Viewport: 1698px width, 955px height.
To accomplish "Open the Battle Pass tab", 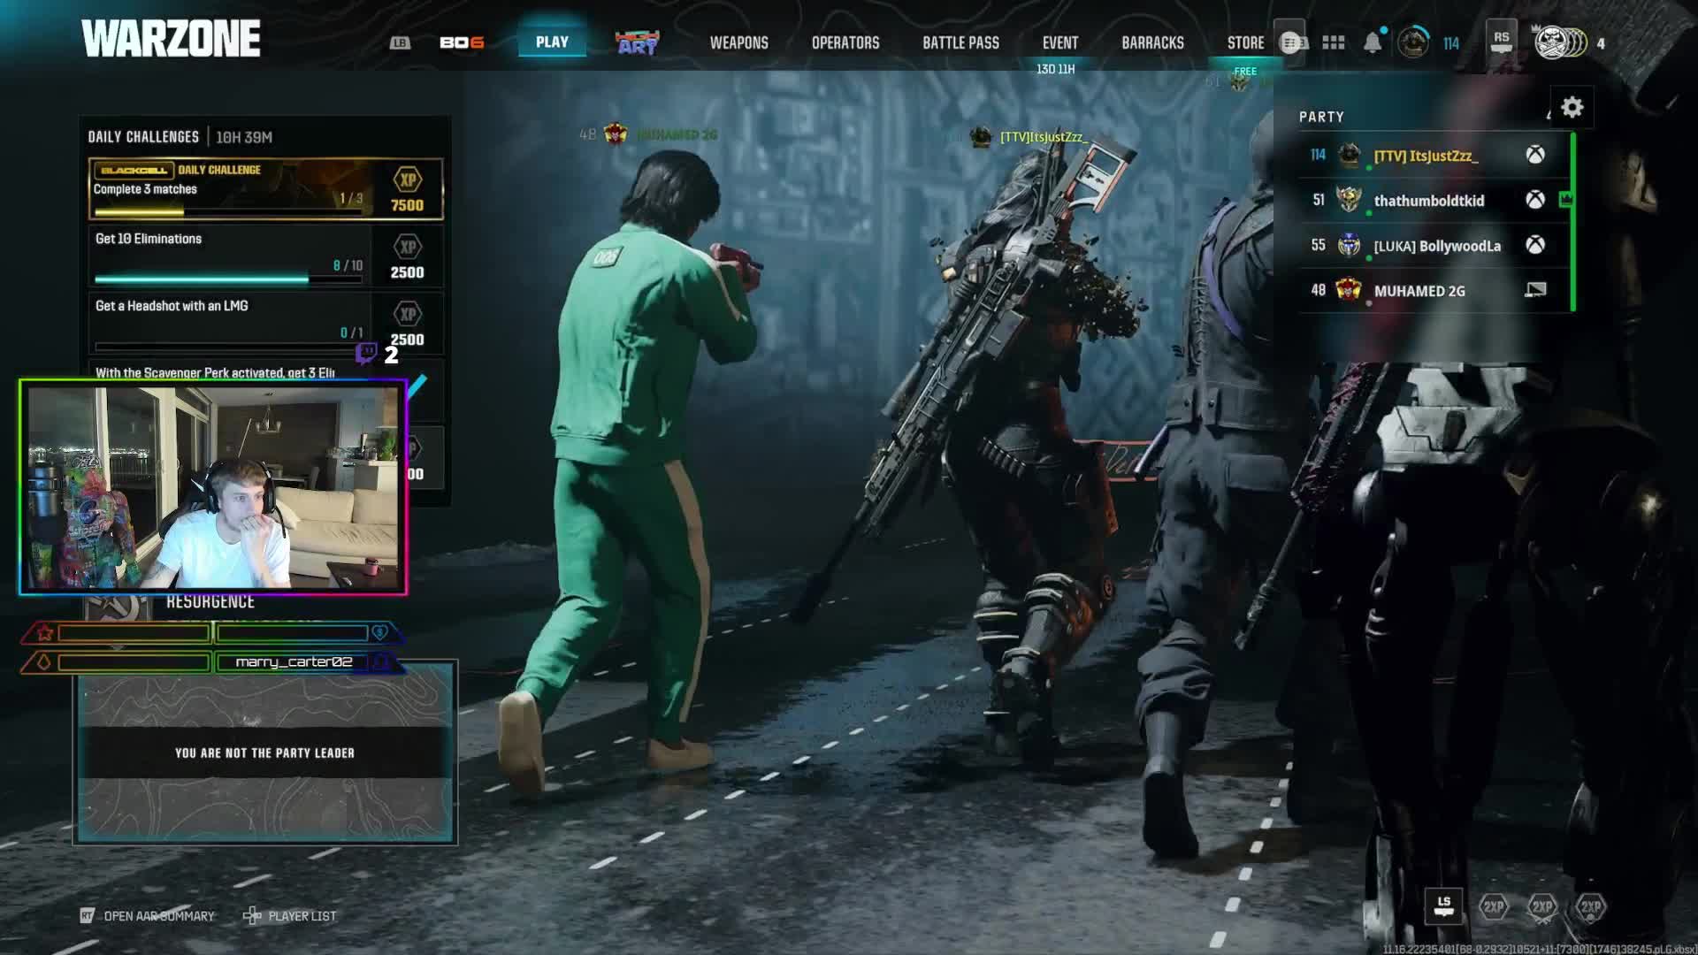I will 960,42.
